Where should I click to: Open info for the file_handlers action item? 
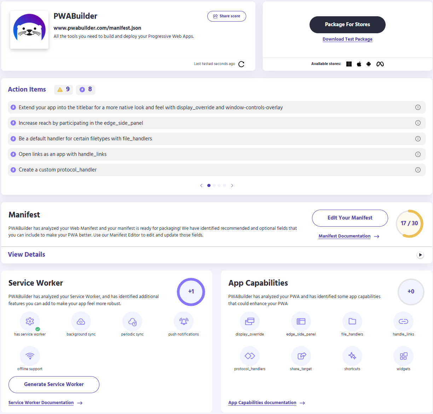click(418, 139)
